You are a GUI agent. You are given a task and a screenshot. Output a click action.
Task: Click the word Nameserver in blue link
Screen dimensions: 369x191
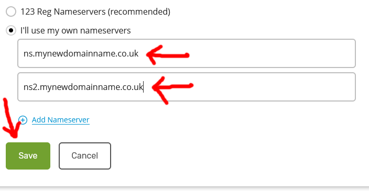point(69,120)
